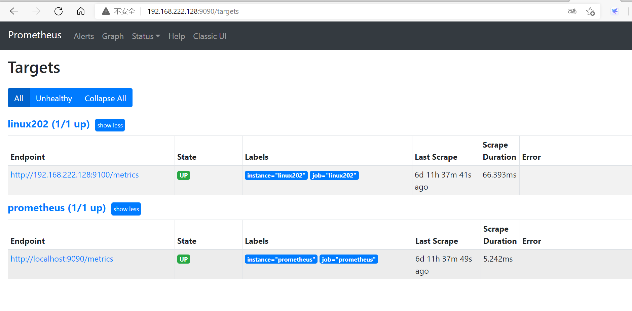Click the UP badge in linux202 row
Screen dimensions: 632x311
[184, 175]
